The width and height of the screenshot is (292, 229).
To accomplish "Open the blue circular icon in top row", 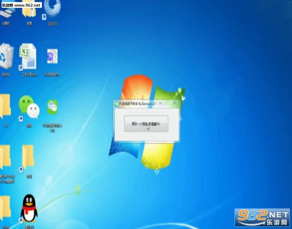I will point(52,8).
